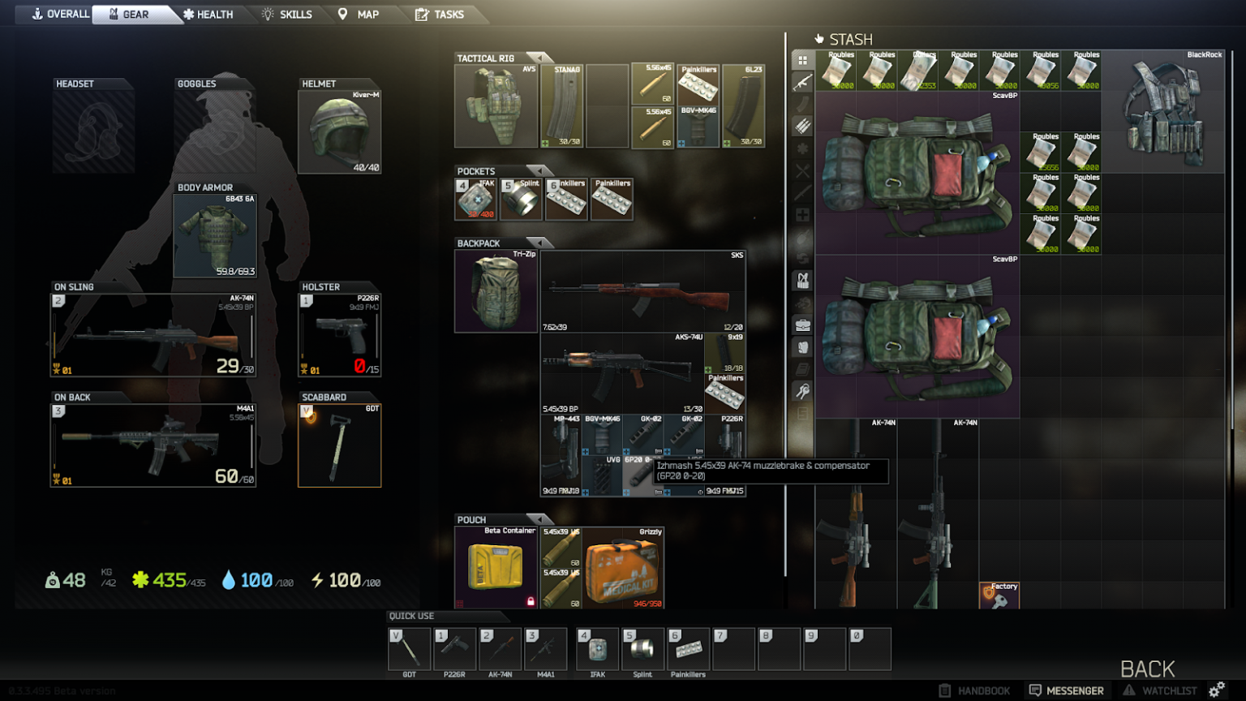
Task: Open the Map tab
Action: (359, 14)
